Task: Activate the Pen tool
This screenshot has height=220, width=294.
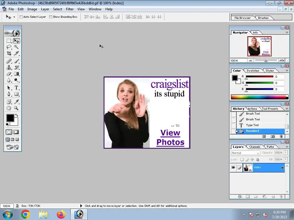Action: [9, 94]
